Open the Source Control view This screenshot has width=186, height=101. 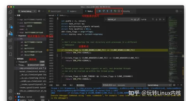click(11, 26)
